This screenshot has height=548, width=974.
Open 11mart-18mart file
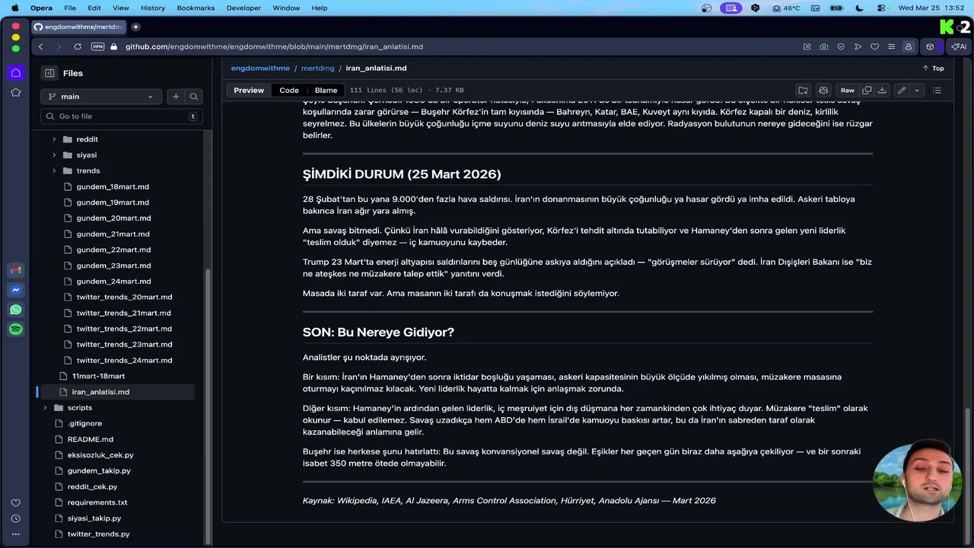pos(98,376)
